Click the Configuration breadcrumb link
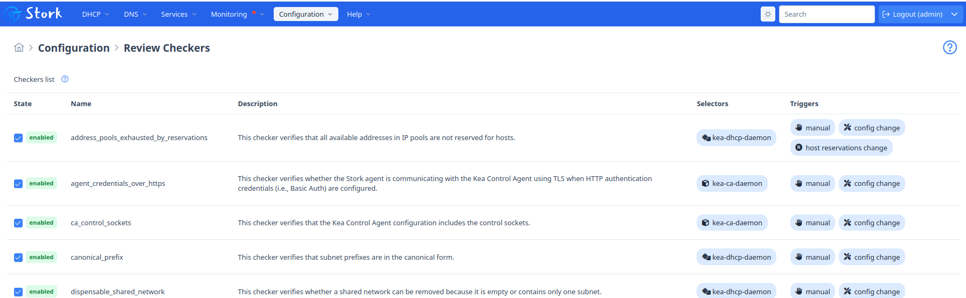The width and height of the screenshot is (966, 298). [x=74, y=48]
